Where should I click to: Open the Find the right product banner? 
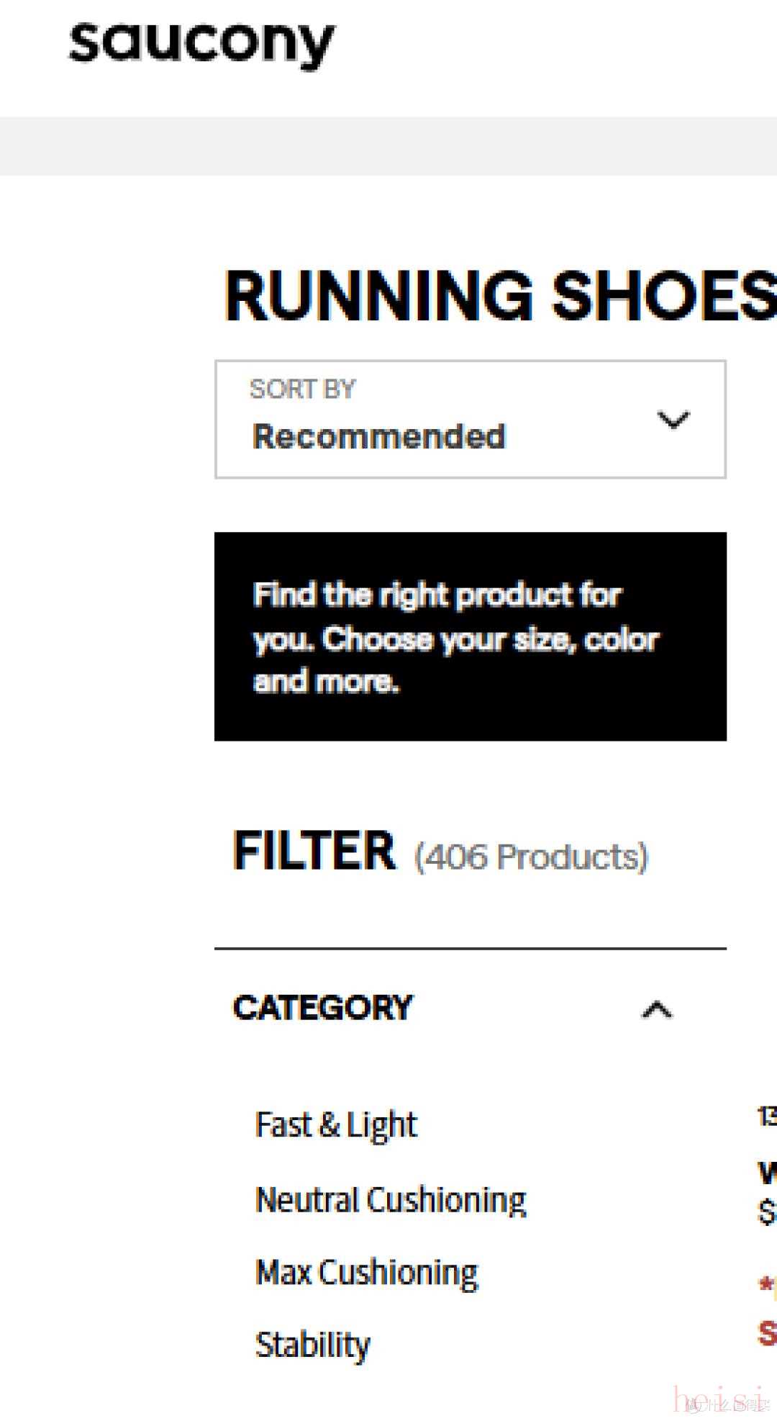471,636
